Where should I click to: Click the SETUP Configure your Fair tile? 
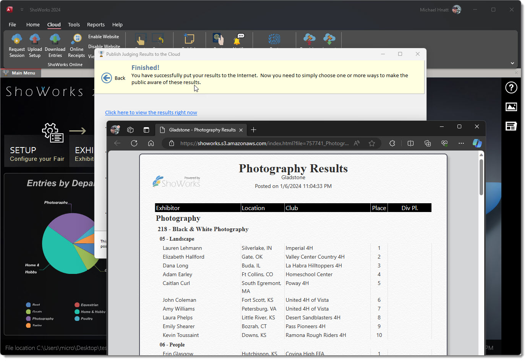(x=37, y=151)
